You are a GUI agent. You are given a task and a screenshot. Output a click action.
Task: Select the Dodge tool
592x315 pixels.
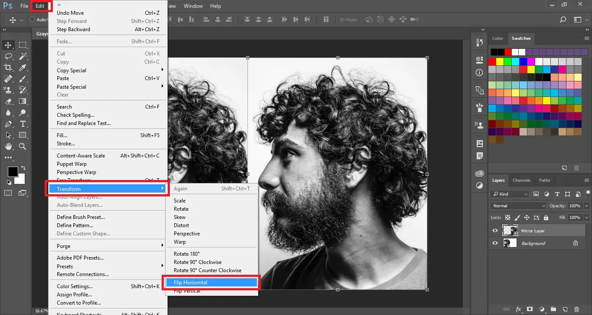tap(23, 112)
